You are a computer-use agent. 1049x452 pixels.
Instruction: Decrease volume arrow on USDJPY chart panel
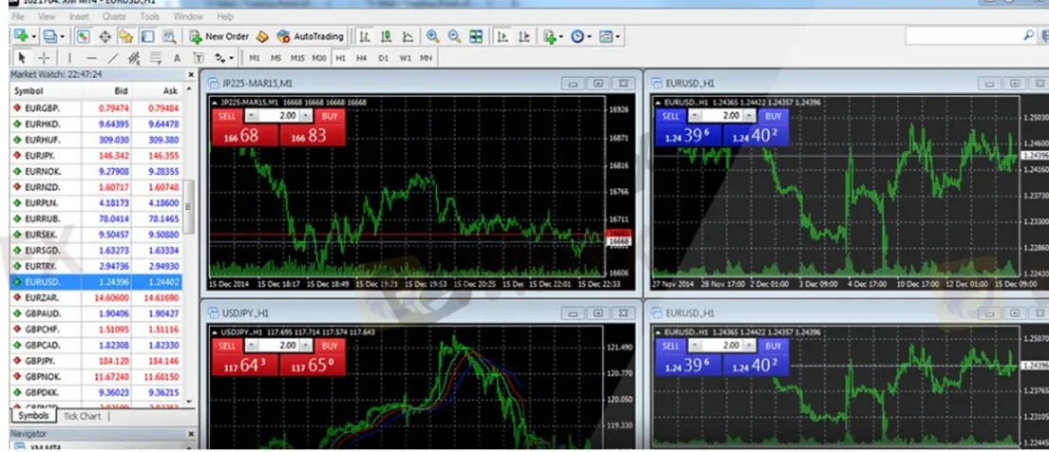252,346
